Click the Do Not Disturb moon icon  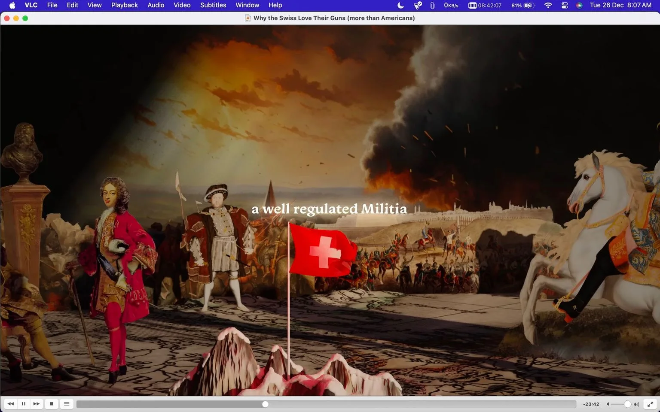(x=400, y=5)
